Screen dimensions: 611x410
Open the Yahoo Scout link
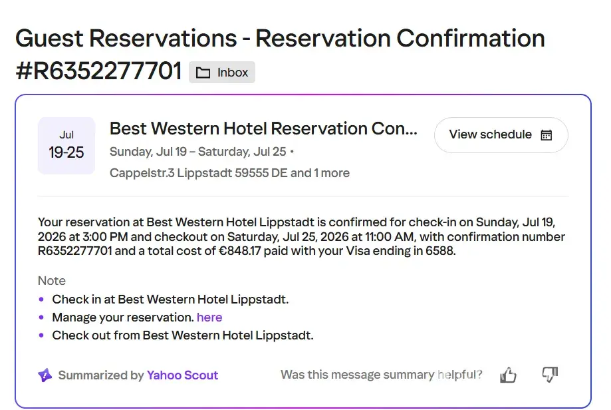coord(182,375)
